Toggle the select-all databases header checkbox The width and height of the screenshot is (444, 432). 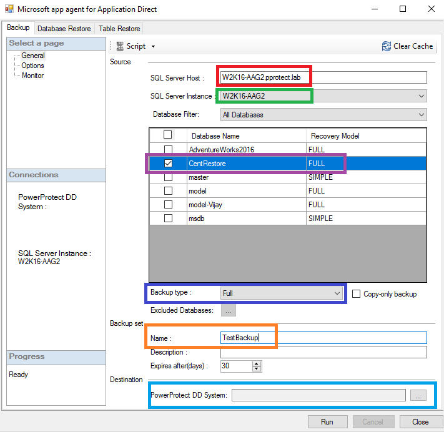click(x=168, y=135)
